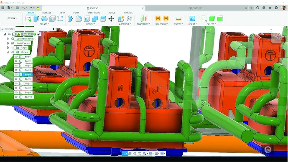This screenshot has height=162, width=288.
Task: Select the Fillet tool
Action: 79,19
